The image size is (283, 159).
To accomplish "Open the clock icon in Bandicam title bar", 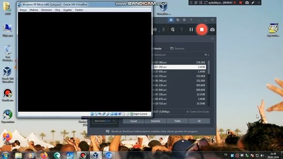I will (x=184, y=20).
